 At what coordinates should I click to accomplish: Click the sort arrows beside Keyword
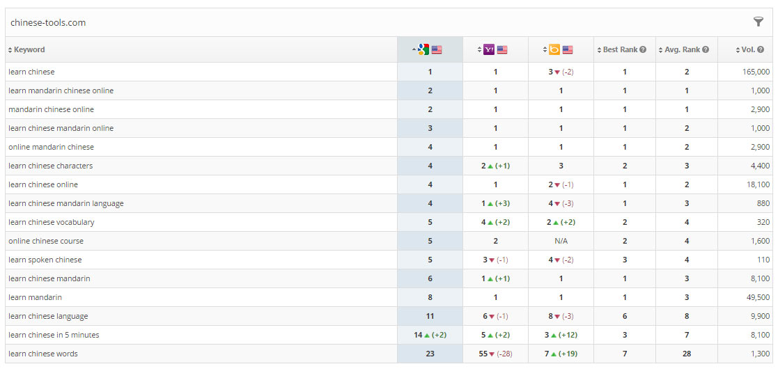[x=10, y=50]
